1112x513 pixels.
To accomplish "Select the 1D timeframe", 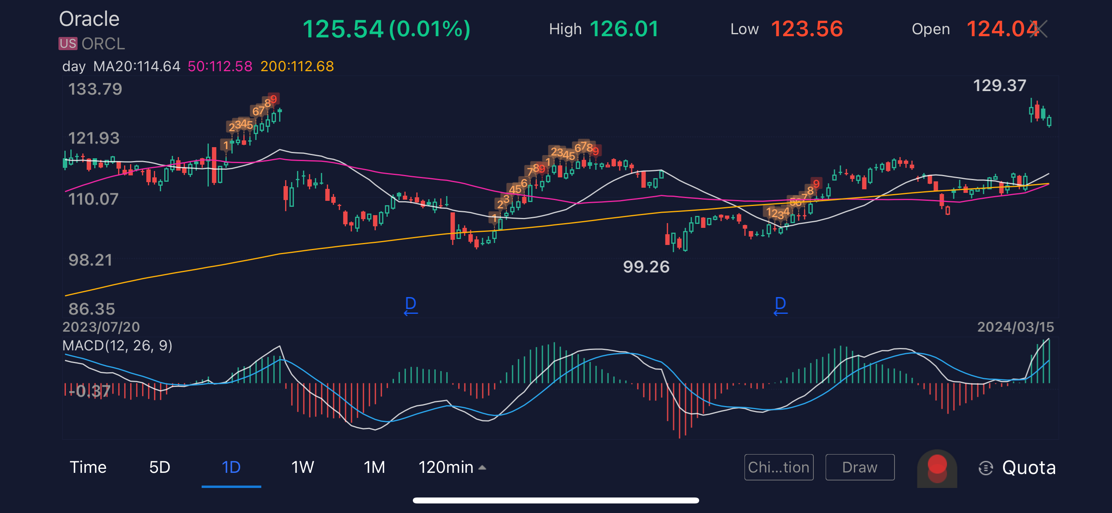I will pyautogui.click(x=231, y=467).
